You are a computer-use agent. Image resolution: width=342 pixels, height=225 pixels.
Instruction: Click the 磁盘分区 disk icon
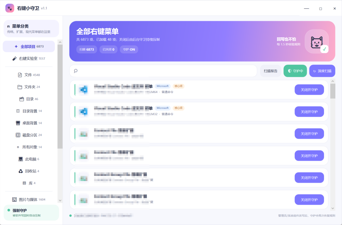[x=18, y=135]
